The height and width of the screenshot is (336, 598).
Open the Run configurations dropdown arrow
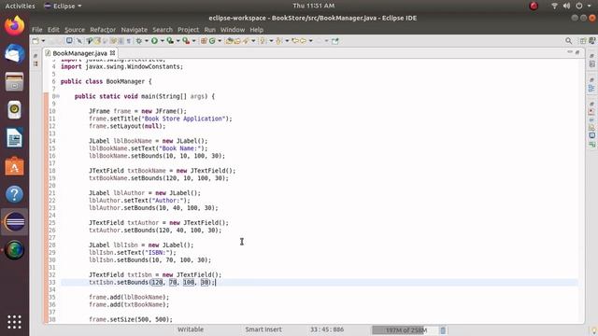162,41
